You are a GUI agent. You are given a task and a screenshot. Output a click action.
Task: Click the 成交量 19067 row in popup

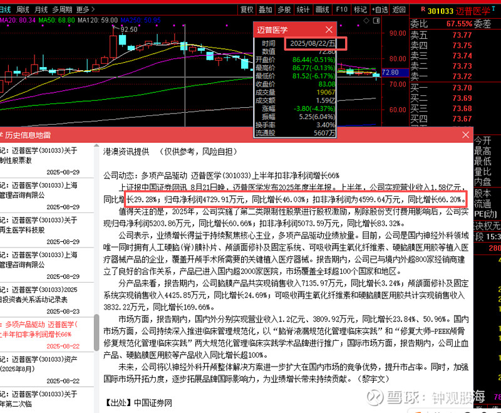tap(295, 92)
